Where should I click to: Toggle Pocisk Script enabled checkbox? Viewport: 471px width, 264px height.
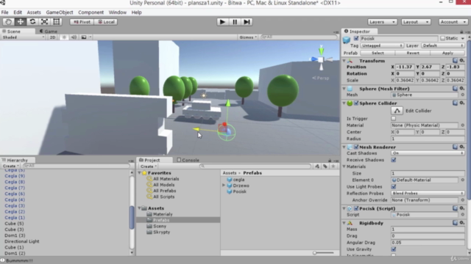[356, 208]
